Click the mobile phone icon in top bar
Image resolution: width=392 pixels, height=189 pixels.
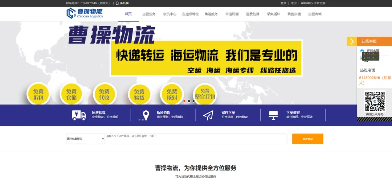pos(117,3)
